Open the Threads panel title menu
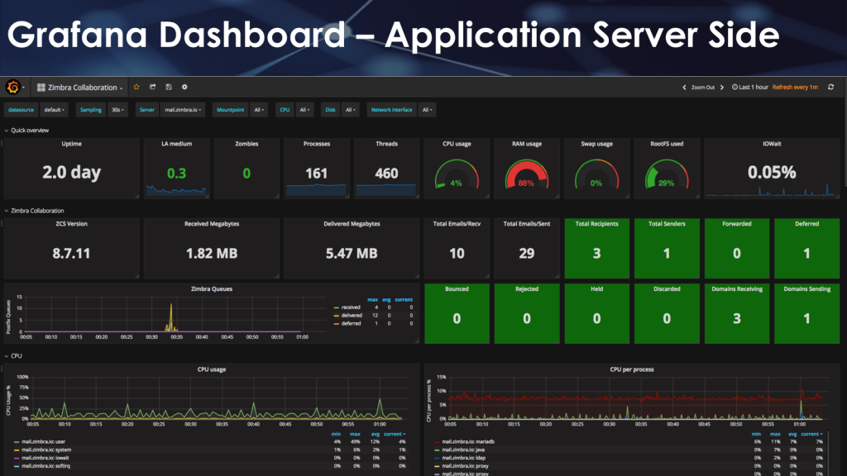This screenshot has width=847, height=476. (387, 144)
